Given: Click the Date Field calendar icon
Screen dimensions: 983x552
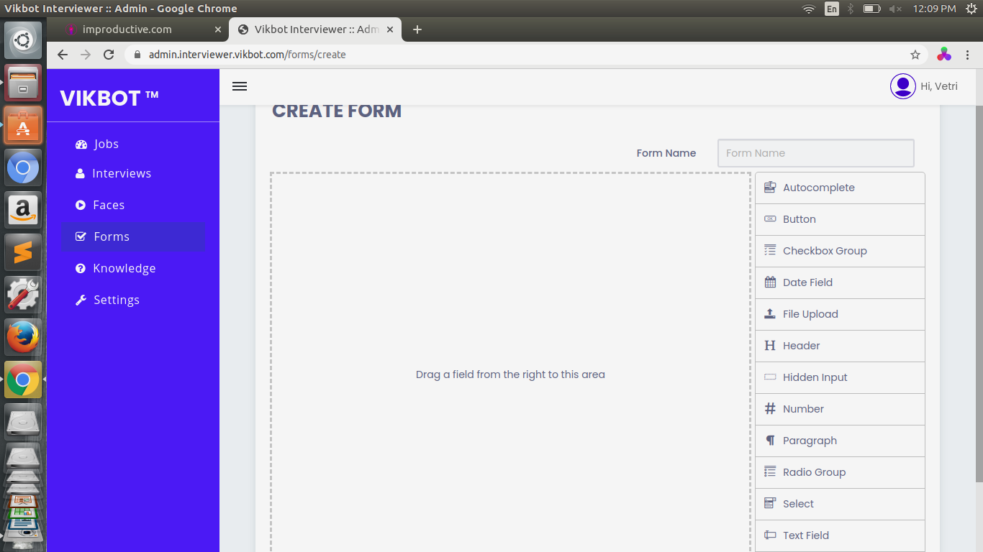Looking at the screenshot, I should tap(770, 282).
